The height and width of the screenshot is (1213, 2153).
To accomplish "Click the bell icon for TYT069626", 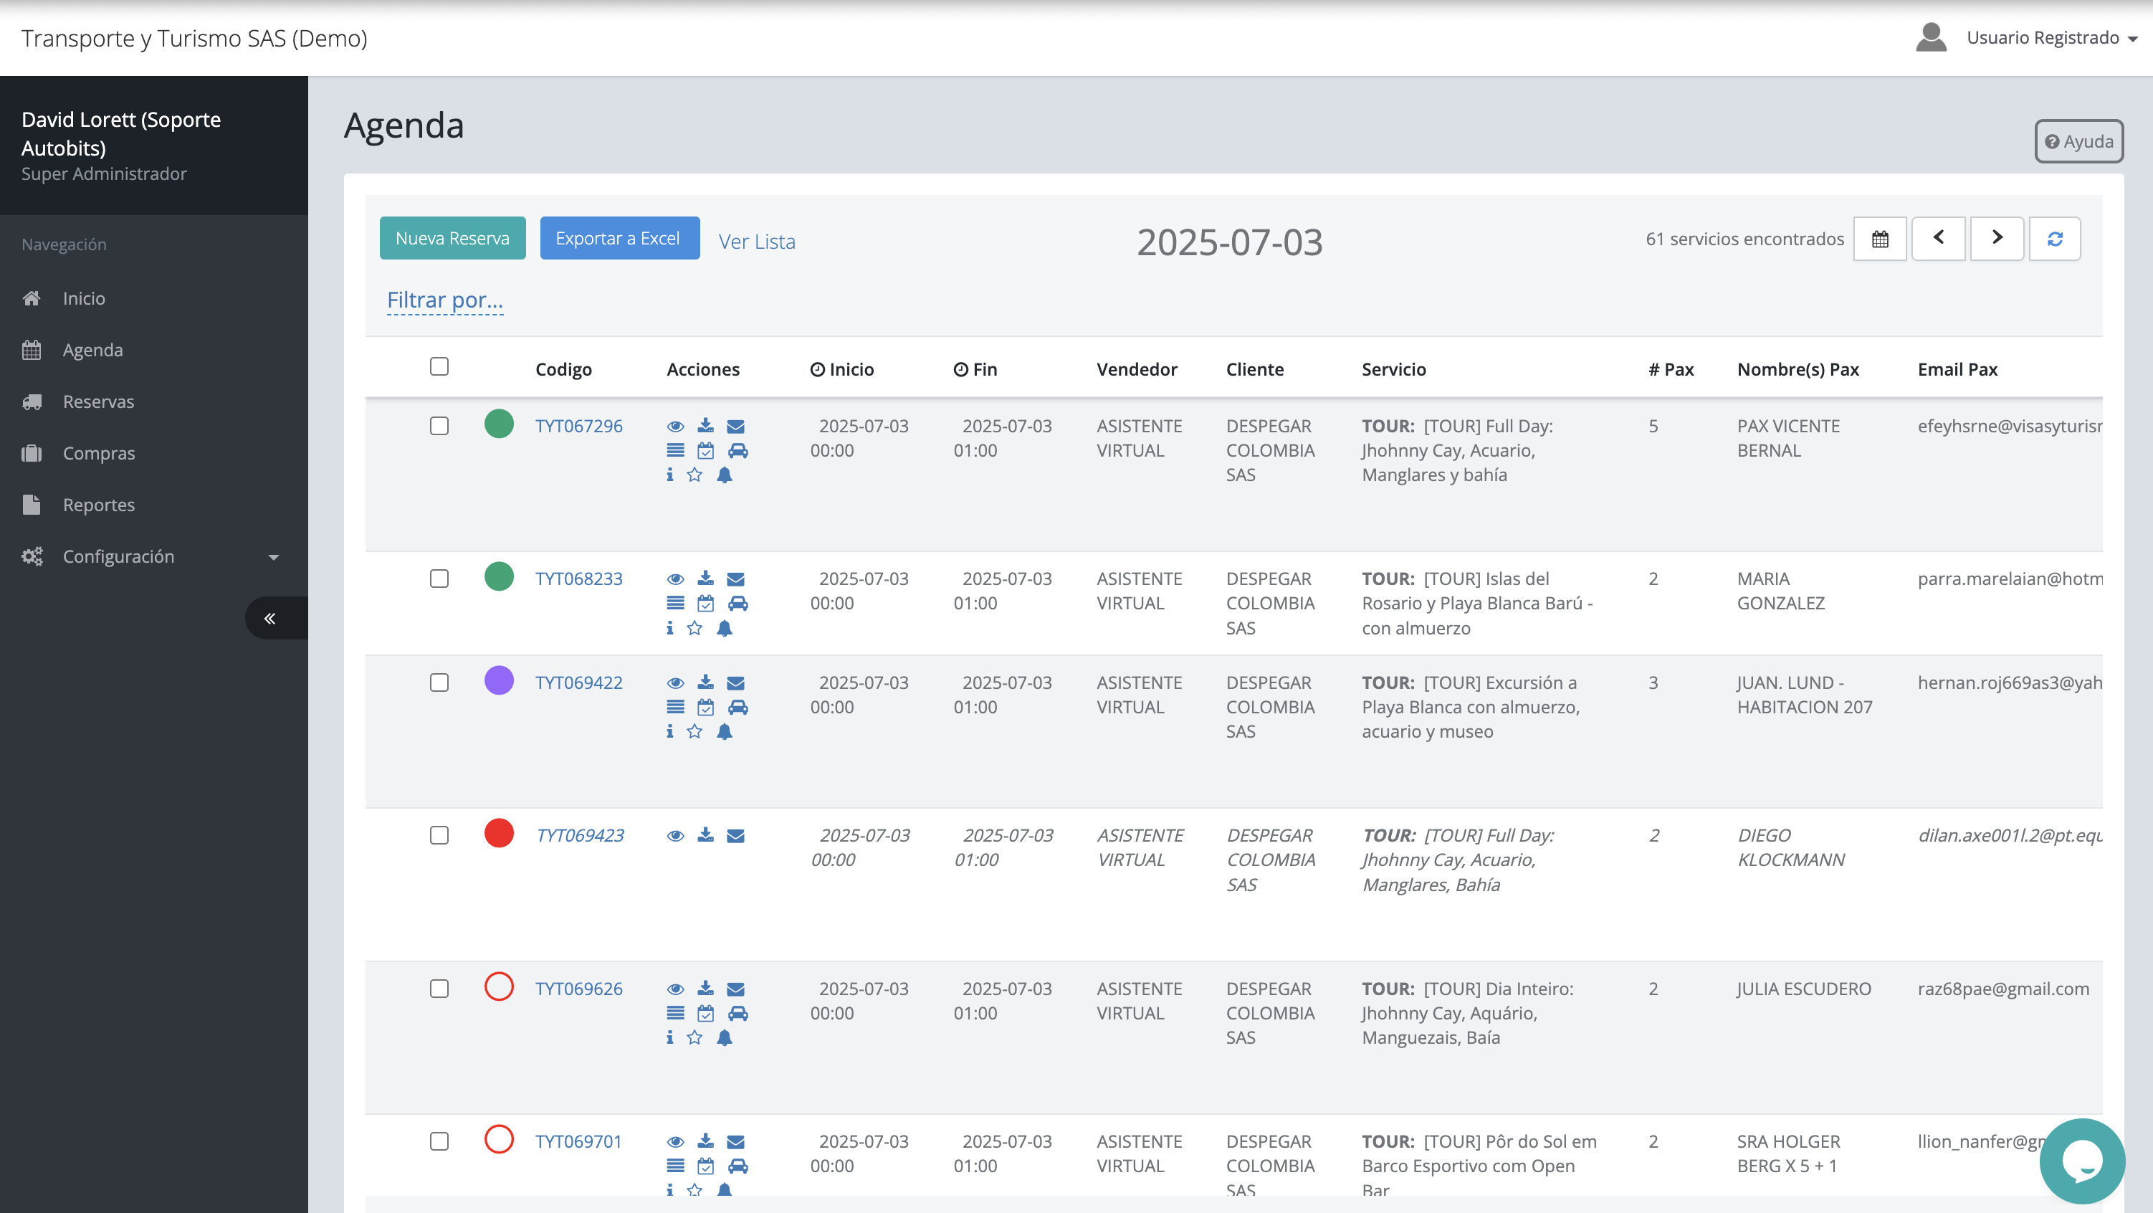I will click(724, 1037).
